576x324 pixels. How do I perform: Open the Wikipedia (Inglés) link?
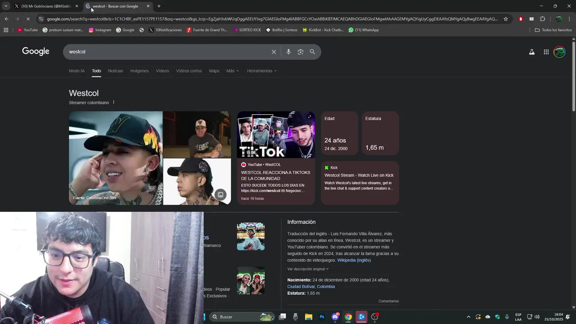click(x=354, y=260)
